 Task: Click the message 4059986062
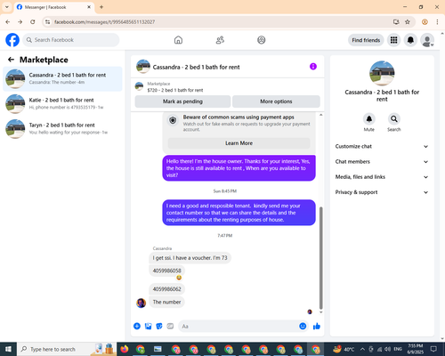point(166,289)
